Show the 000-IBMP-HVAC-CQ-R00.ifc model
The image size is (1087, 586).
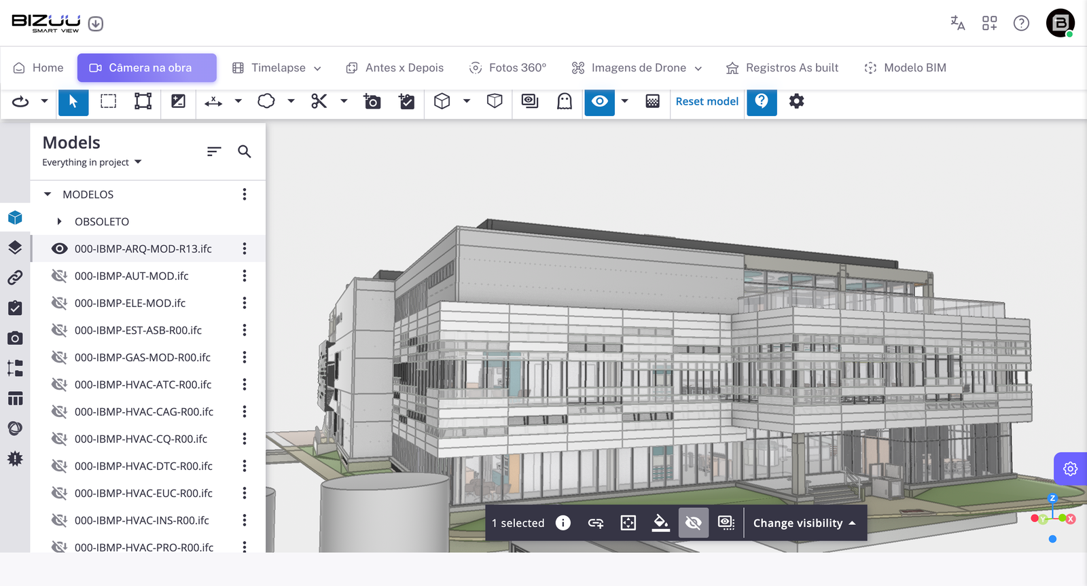[60, 439]
